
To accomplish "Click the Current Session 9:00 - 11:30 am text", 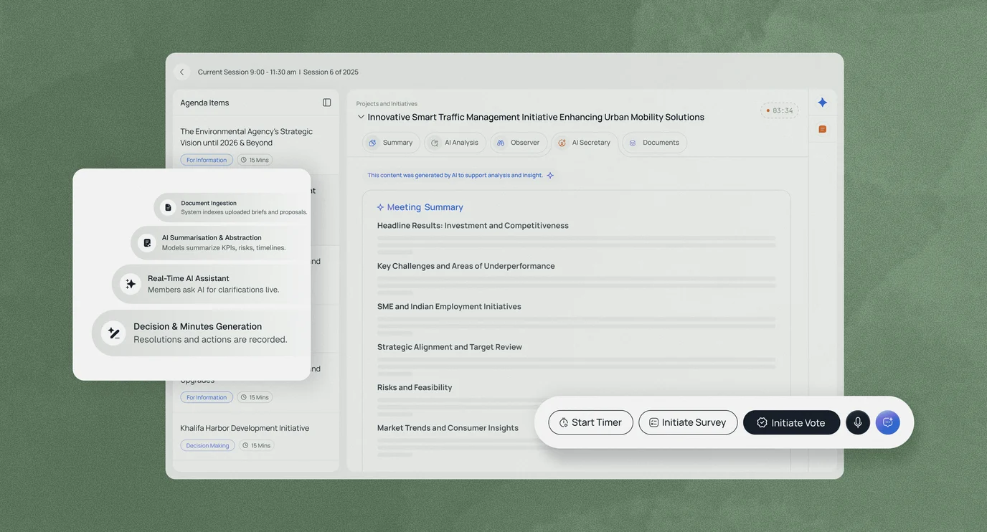I will click(x=247, y=72).
